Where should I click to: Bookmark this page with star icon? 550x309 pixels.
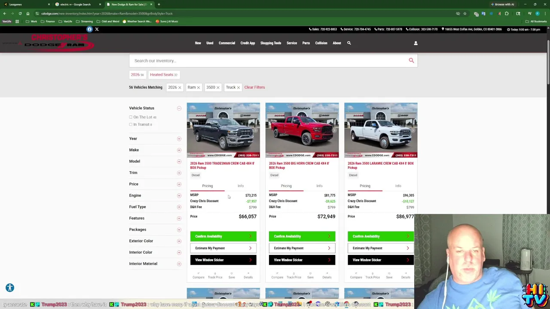click(x=464, y=13)
